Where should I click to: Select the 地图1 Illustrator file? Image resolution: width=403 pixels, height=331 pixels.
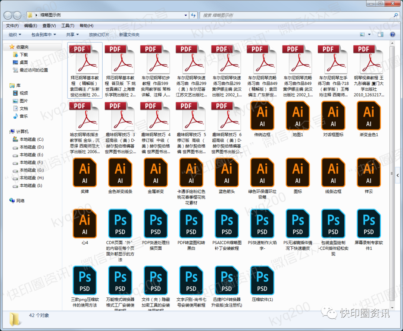point(298,119)
